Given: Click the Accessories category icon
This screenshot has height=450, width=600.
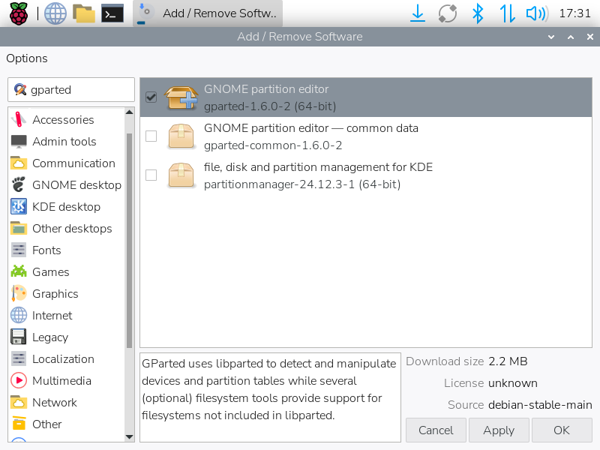Looking at the screenshot, I should coord(19,120).
